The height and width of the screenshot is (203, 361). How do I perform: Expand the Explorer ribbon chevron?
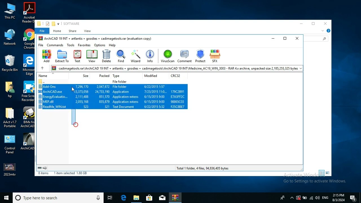pos(323,31)
